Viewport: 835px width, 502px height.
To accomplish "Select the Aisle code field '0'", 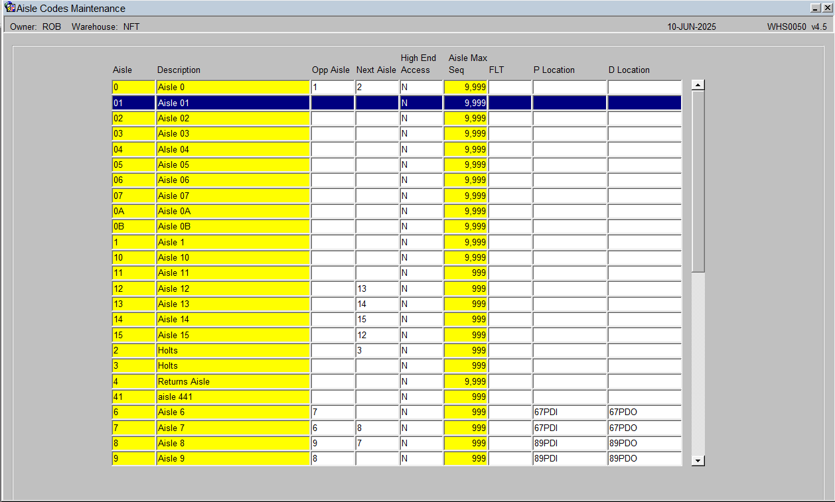I will tap(133, 88).
